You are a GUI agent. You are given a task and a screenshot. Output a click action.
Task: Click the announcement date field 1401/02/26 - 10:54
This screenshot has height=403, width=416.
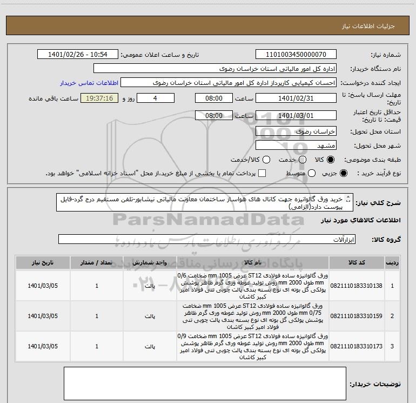(x=78, y=54)
